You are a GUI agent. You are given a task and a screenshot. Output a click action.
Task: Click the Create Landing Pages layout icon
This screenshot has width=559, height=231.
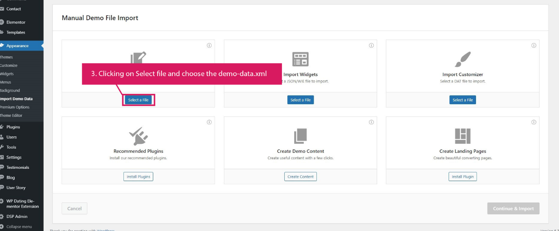pyautogui.click(x=463, y=136)
